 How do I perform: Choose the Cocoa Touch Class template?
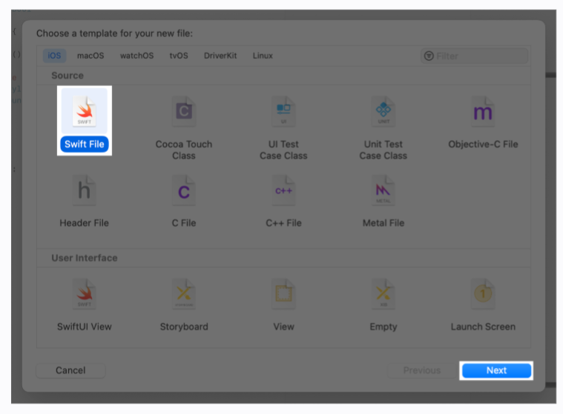[184, 128]
